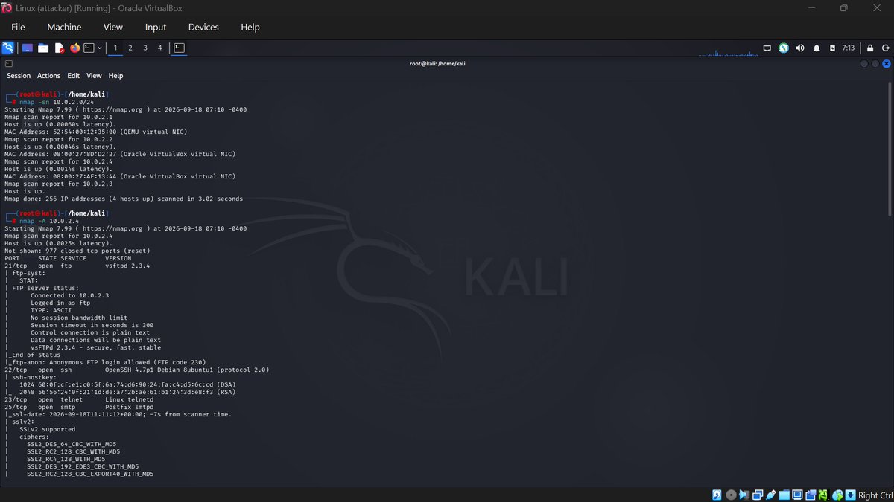Launch Firefox from the Kali panel

point(74,48)
